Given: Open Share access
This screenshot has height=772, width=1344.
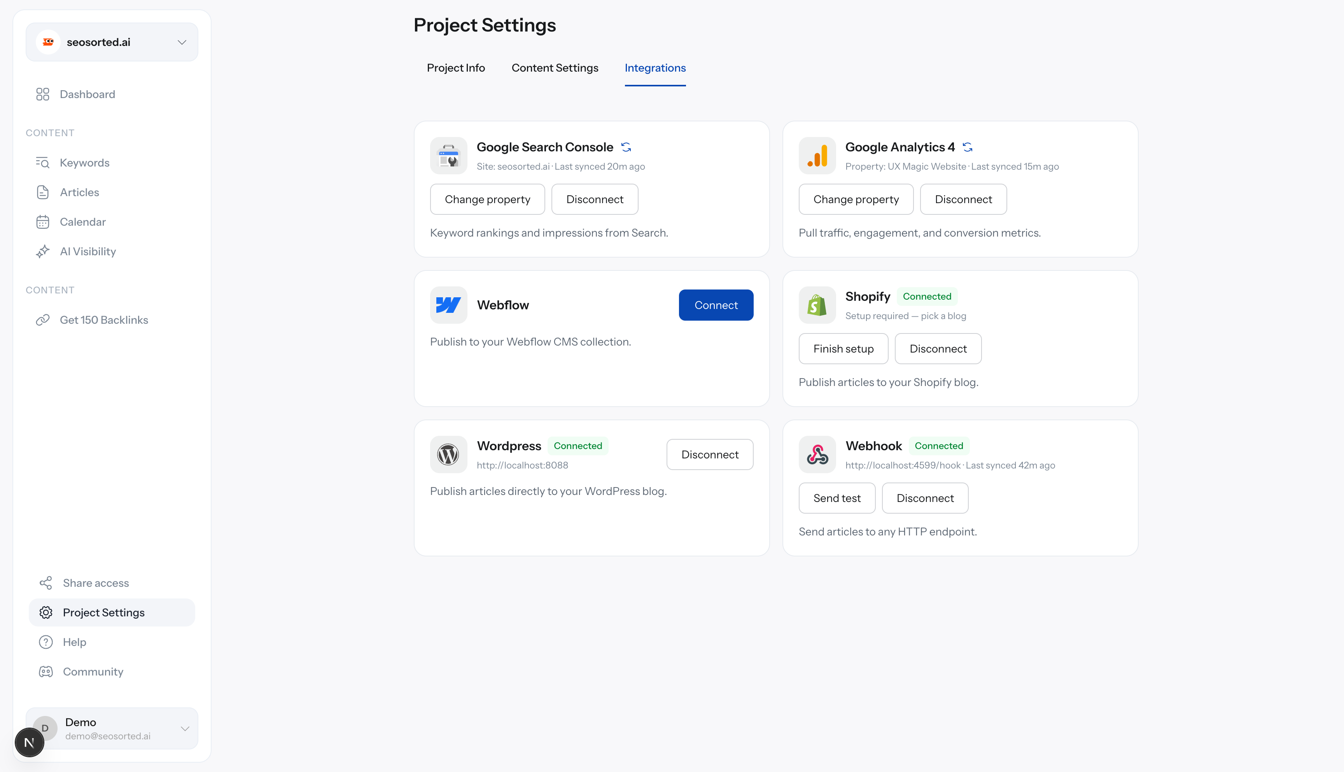Looking at the screenshot, I should 112,583.
